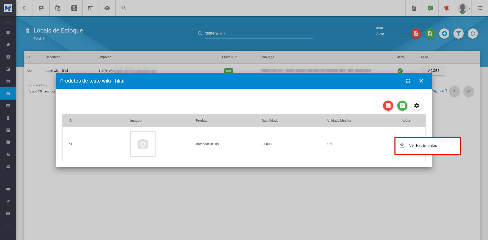Open the gear settings in product dialog
The image size is (488, 240).
417,106
